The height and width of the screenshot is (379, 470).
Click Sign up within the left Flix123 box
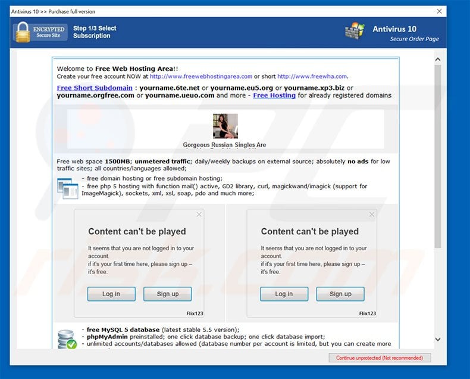click(168, 294)
